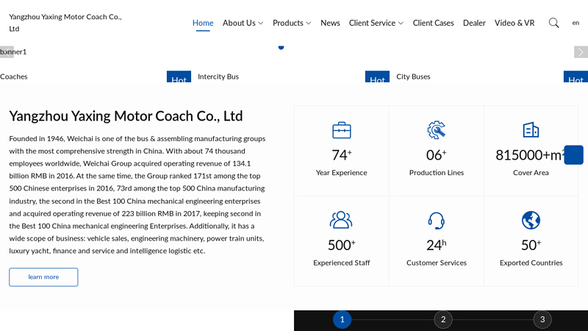Click the building Cover Area icon

tap(531, 130)
